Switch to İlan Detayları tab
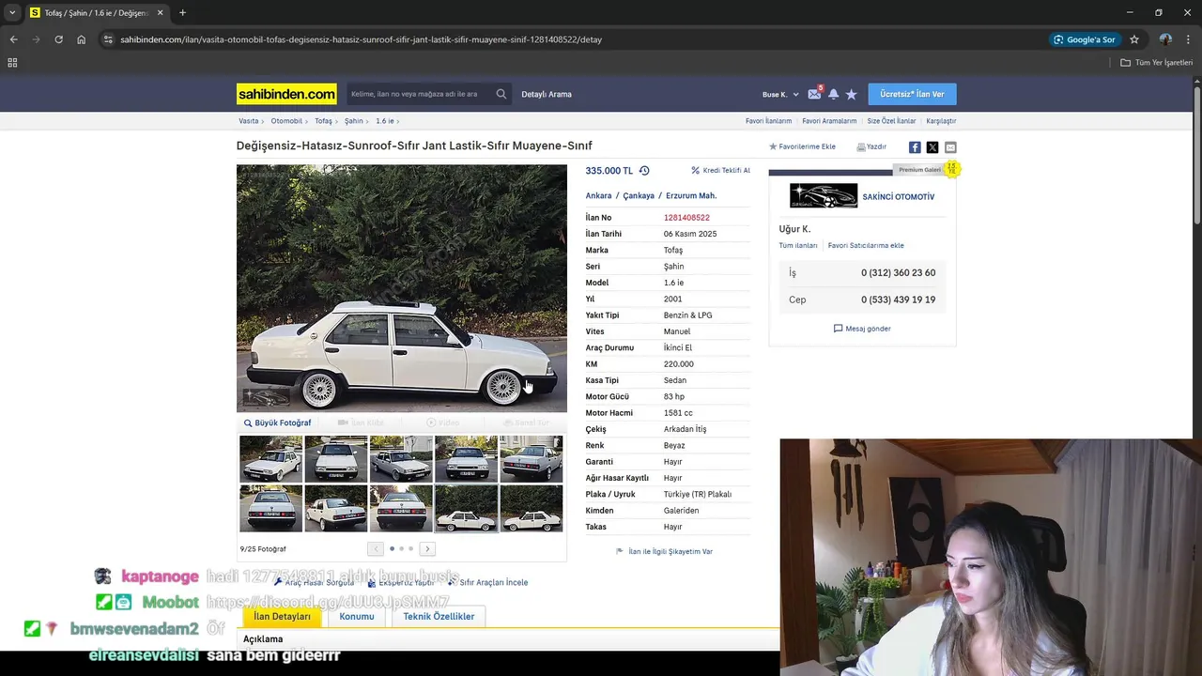This screenshot has height=676, width=1202. click(282, 617)
